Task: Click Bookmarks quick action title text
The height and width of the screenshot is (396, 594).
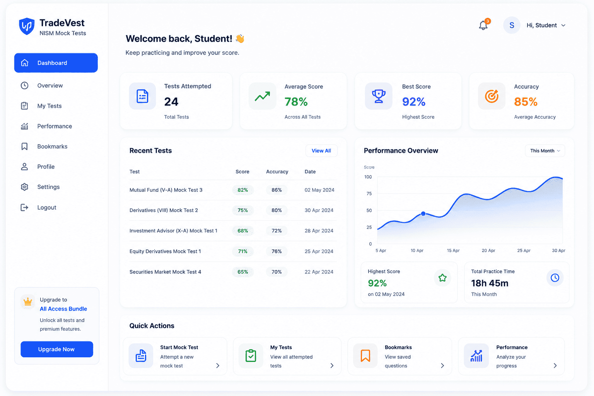Action: (398, 347)
